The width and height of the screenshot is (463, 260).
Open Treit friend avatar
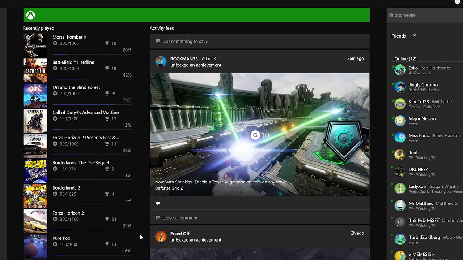pyautogui.click(x=400, y=155)
